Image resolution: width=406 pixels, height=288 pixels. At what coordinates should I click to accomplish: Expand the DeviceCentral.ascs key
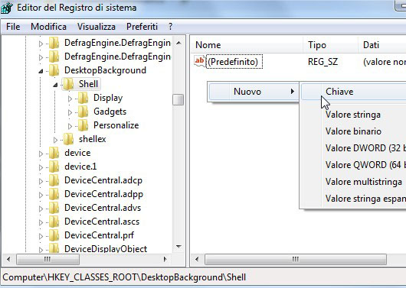tap(41, 222)
